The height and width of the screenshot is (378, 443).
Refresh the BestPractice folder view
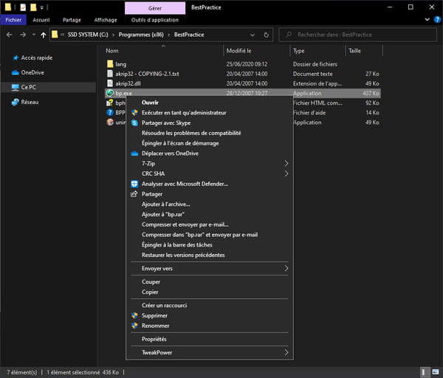point(266,35)
